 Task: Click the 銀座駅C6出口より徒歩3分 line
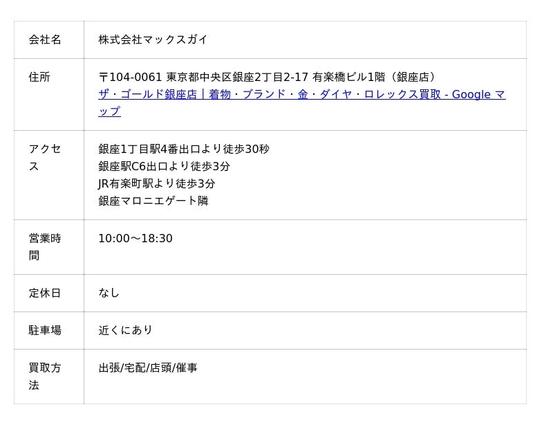(165, 166)
